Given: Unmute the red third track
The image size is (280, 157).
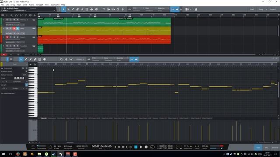Looking at the screenshot, I should click(x=7, y=37).
